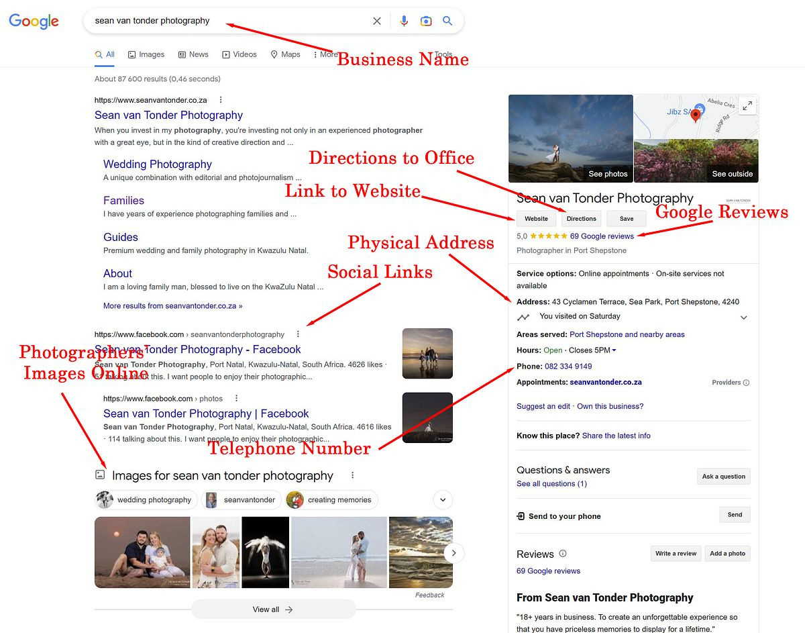Click the blue magnifier search icon
The image size is (805, 633).
click(447, 21)
